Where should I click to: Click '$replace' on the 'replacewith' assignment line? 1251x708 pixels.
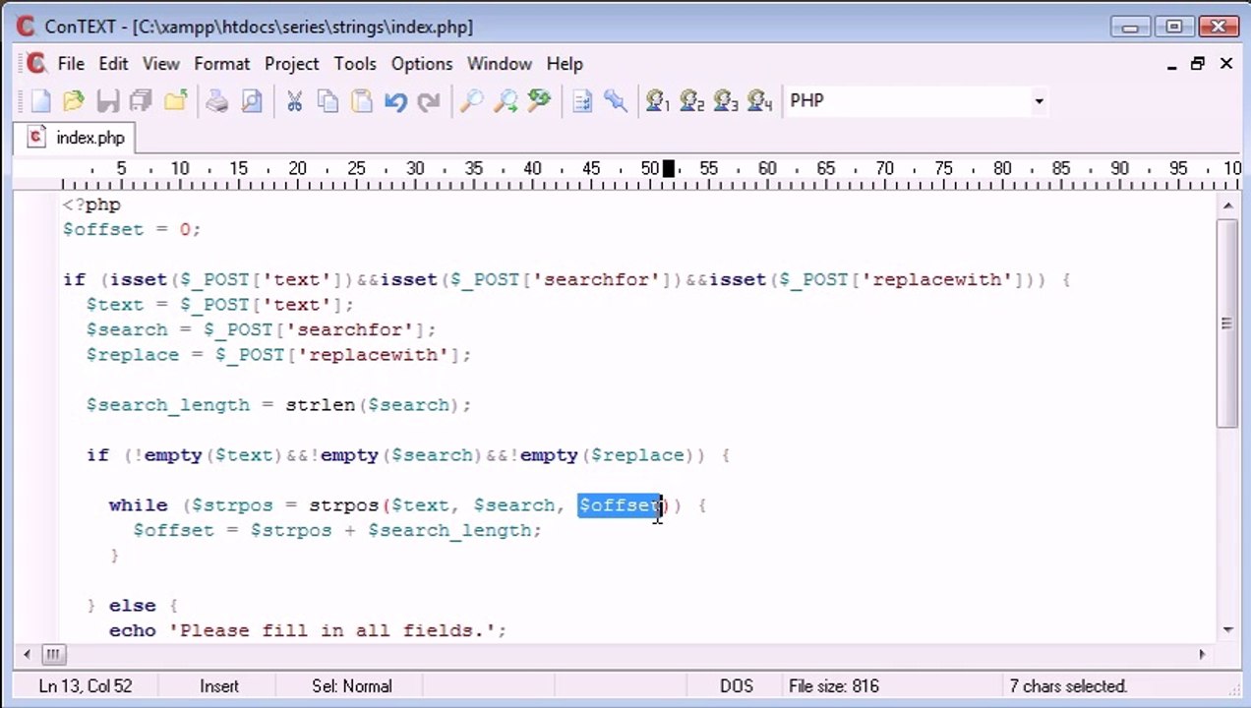coord(133,355)
